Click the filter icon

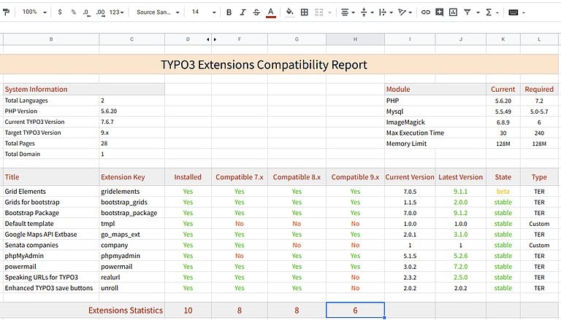tap(467, 12)
